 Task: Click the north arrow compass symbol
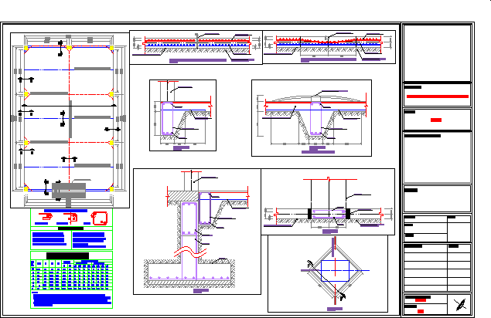[461, 303]
